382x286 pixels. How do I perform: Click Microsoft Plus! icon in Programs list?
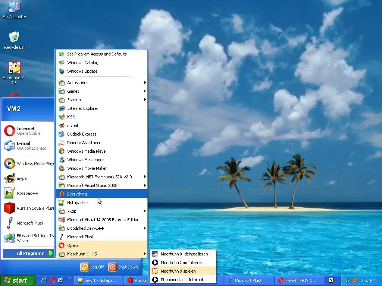[x=62, y=236]
